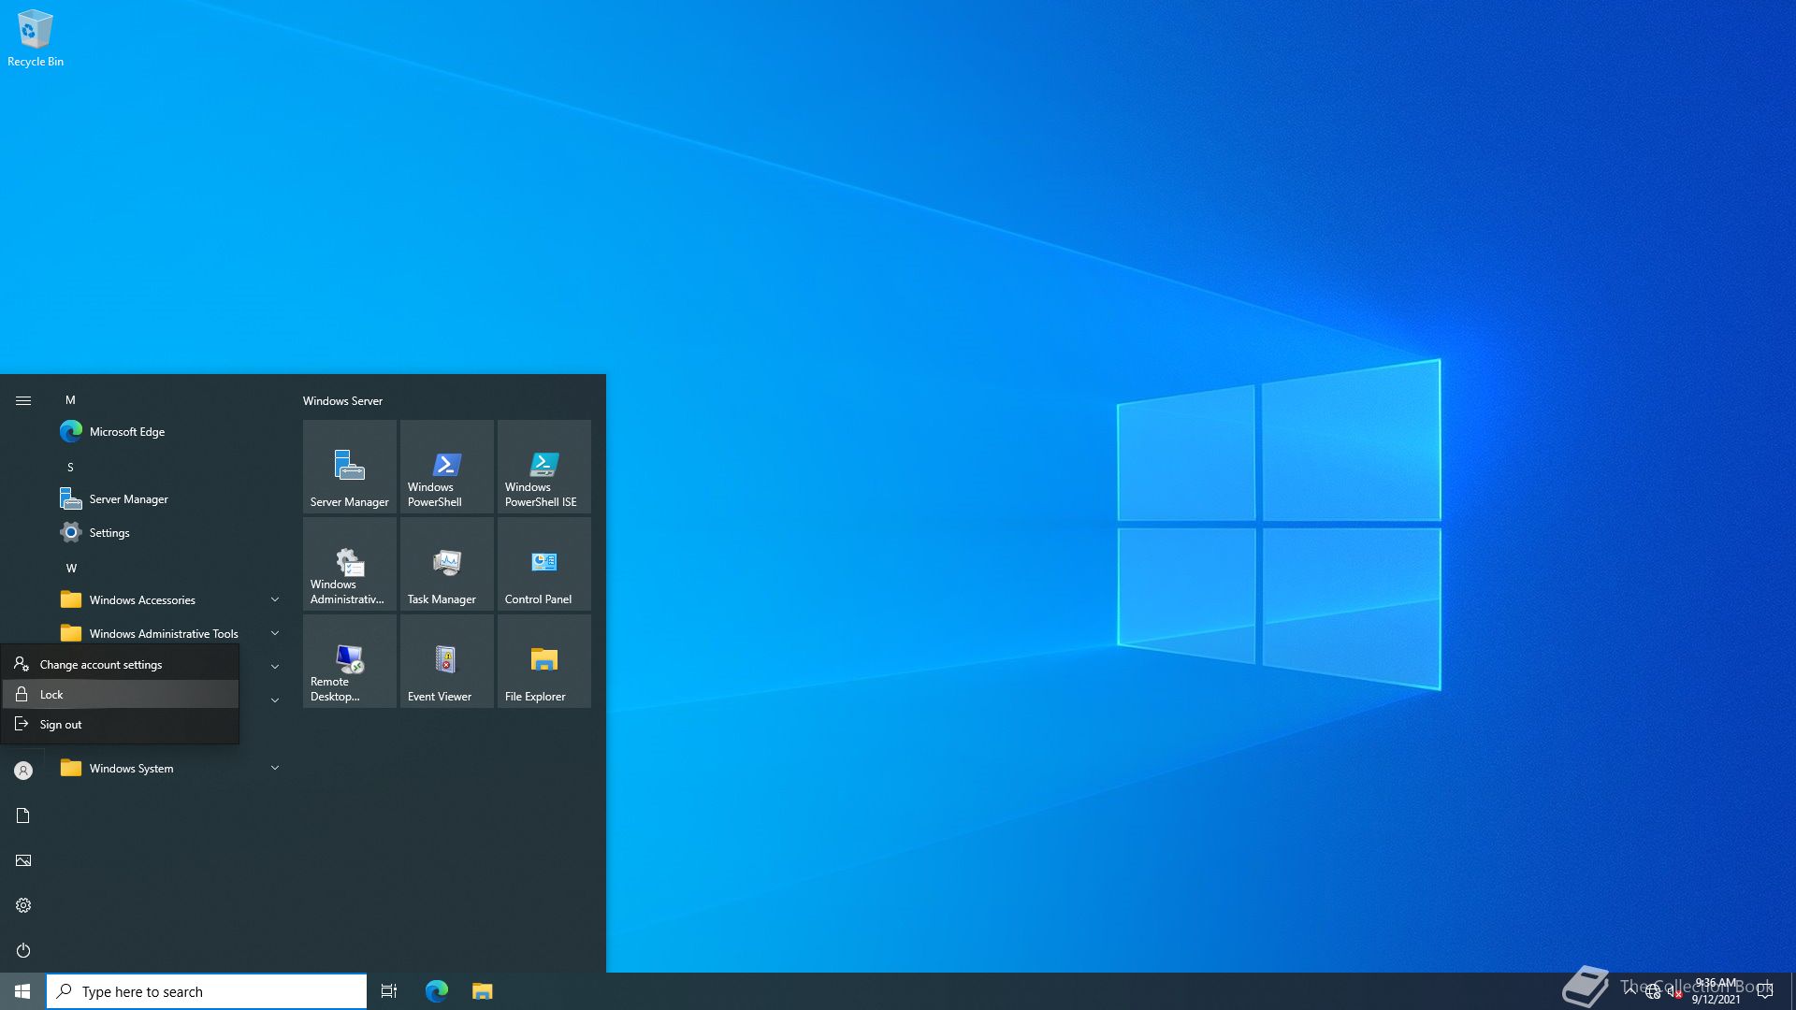Open the Server Manager tile
The height and width of the screenshot is (1010, 1796).
tap(349, 467)
